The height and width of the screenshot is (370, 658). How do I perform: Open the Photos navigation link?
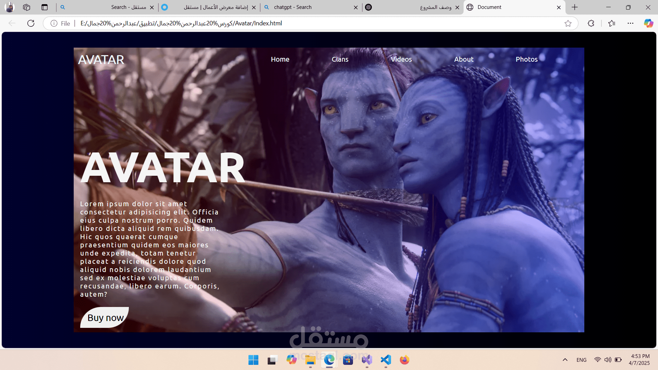527,59
